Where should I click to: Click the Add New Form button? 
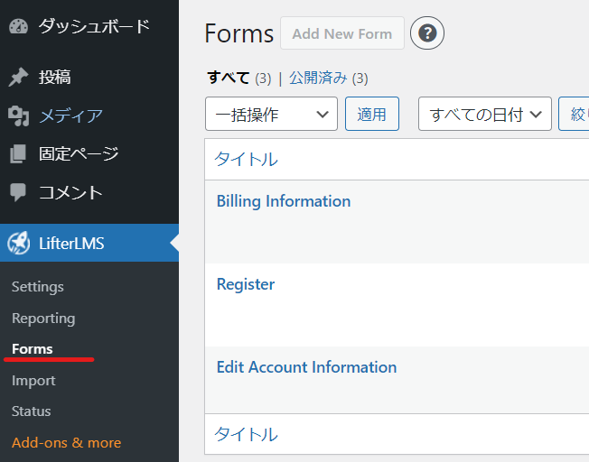point(342,33)
